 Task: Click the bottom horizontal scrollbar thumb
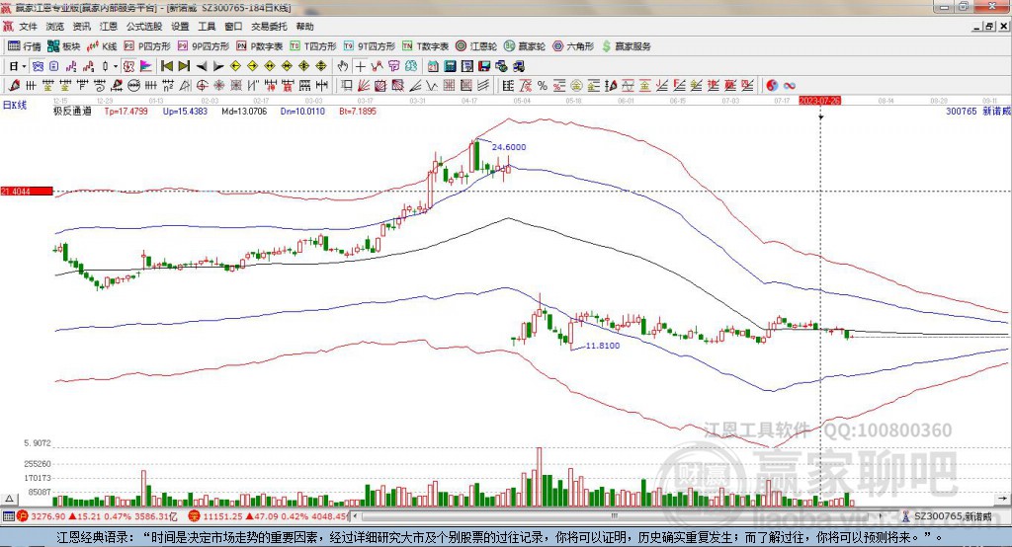(x=615, y=516)
